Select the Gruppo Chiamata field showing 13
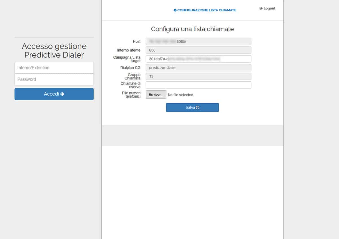The width and height of the screenshot is (339, 239). [x=198, y=77]
